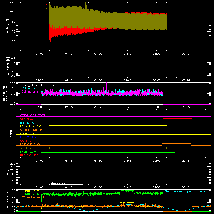Viewport: 214px width, 214px height.
Task: Select the red X legend label
Action: point(46,5)
